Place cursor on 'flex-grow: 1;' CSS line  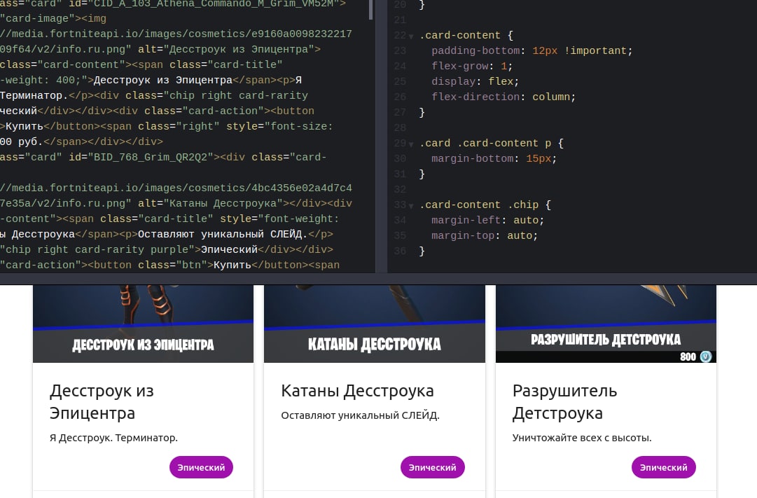(472, 66)
